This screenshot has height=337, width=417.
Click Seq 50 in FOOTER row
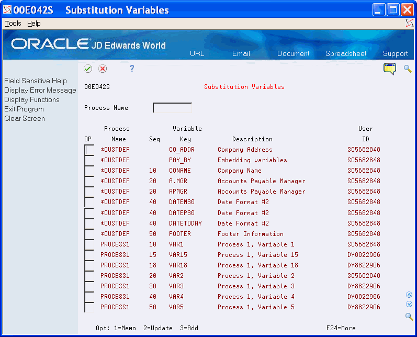pos(153,234)
